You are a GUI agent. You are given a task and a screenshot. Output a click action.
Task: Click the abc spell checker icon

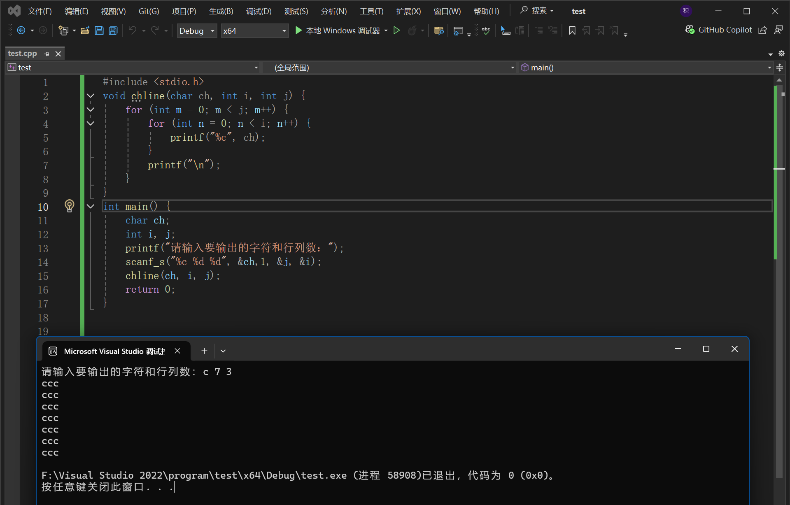pyautogui.click(x=486, y=30)
